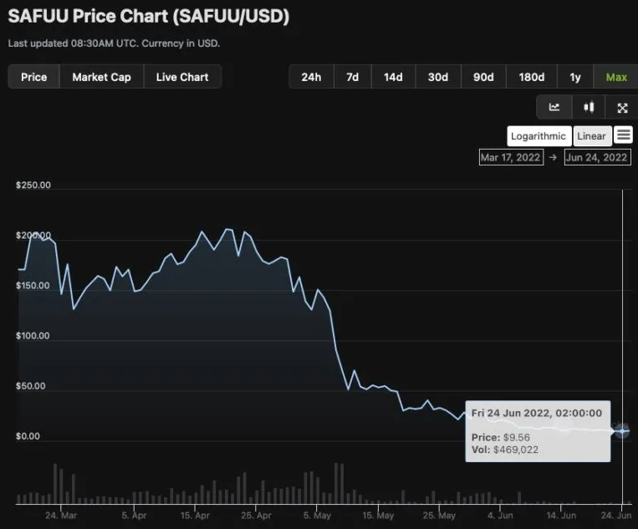Click the $100.00 axis label
The width and height of the screenshot is (638, 529).
(x=33, y=336)
